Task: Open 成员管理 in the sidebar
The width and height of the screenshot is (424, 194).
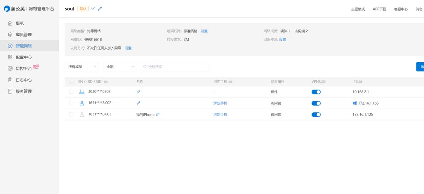Action: pos(24,35)
